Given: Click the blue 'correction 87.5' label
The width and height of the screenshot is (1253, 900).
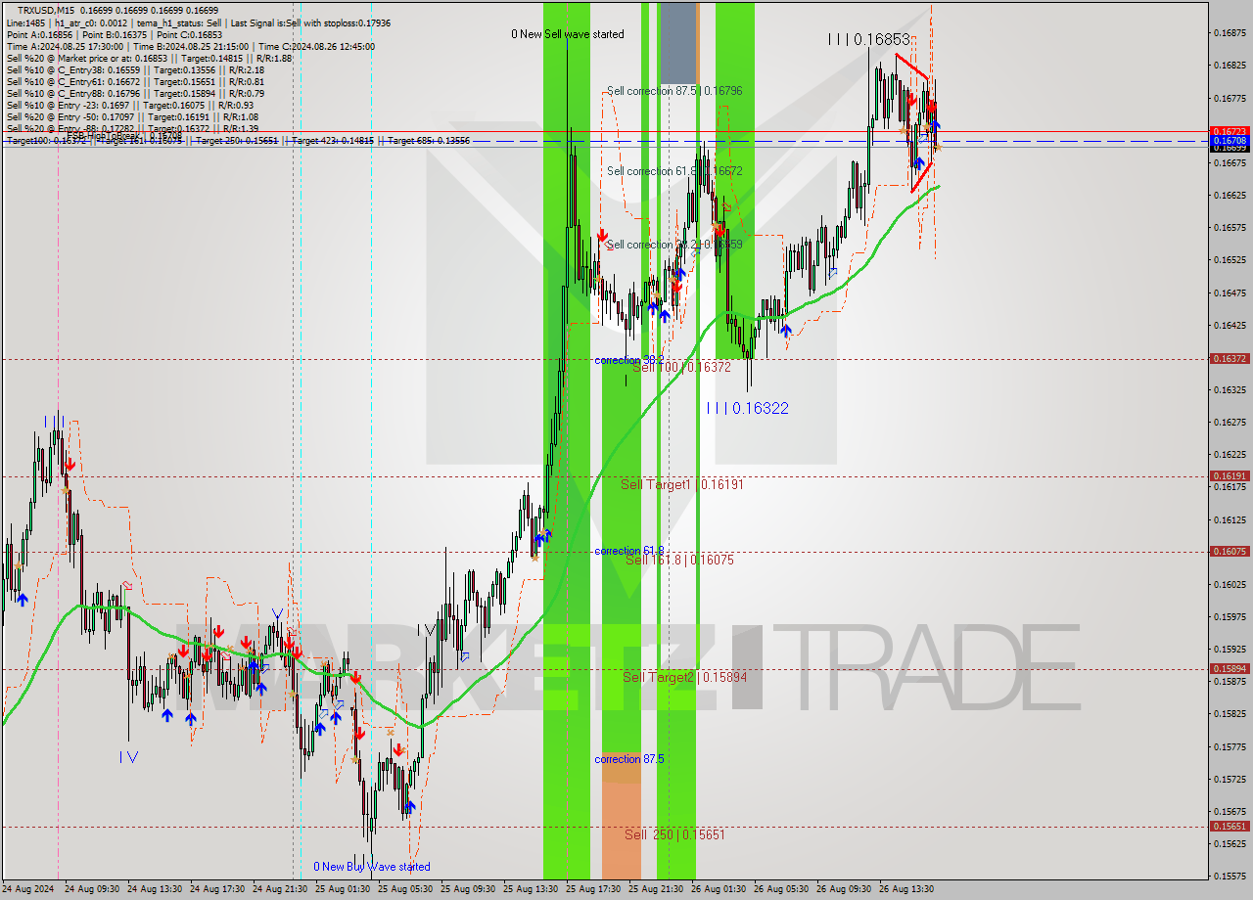Looking at the screenshot, I should [628, 759].
